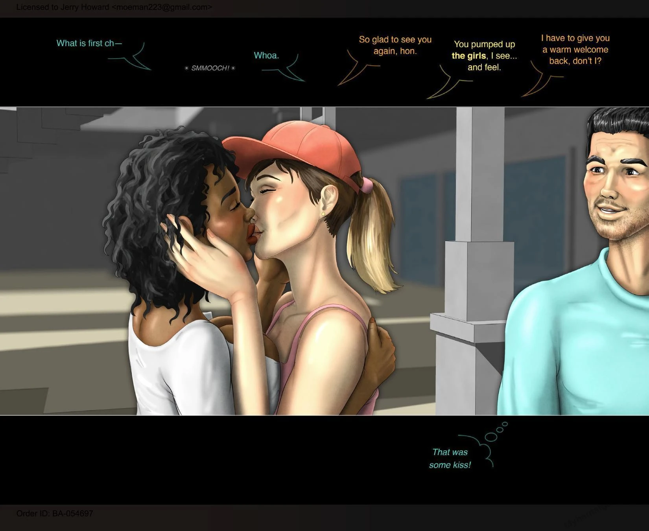Click the 'That was some kiss!' thought text
The width and height of the screenshot is (649, 531).
(450, 458)
